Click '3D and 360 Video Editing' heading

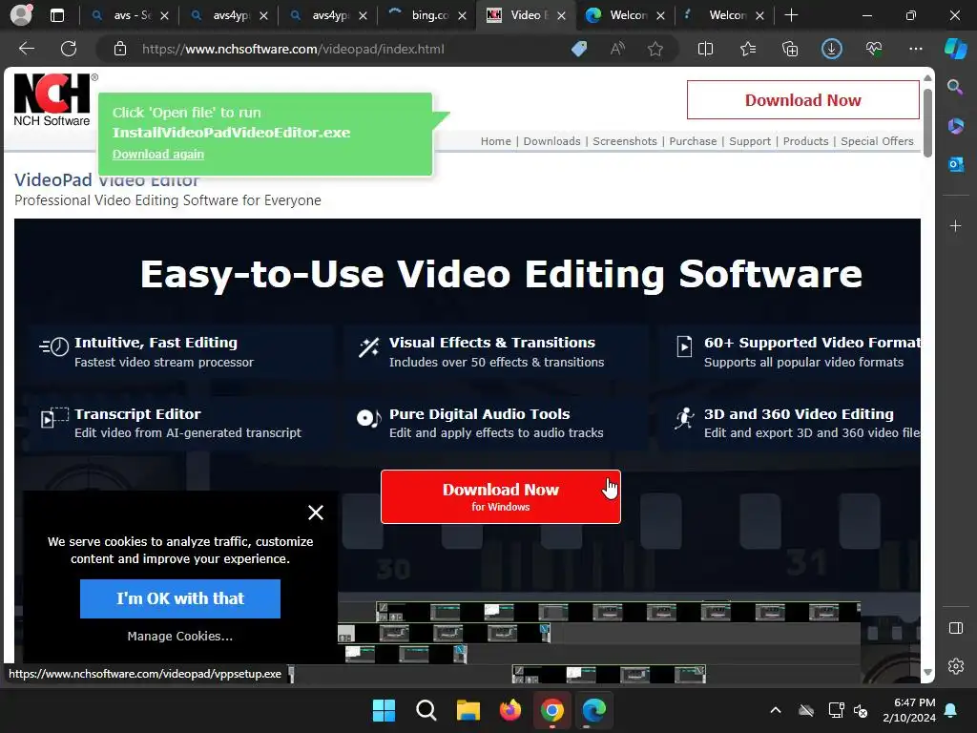click(x=799, y=414)
